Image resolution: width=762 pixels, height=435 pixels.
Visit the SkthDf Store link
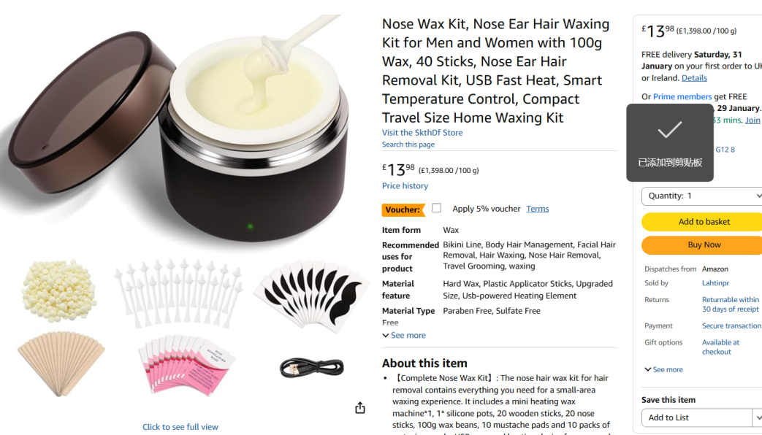point(422,133)
